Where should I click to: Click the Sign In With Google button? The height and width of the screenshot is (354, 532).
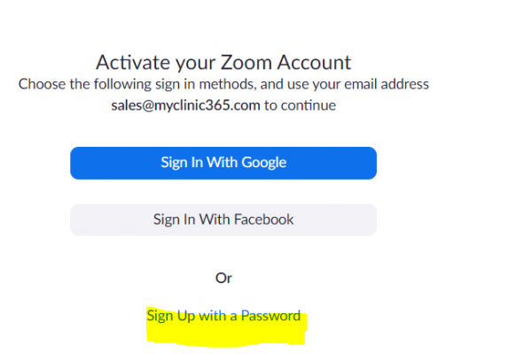(223, 163)
